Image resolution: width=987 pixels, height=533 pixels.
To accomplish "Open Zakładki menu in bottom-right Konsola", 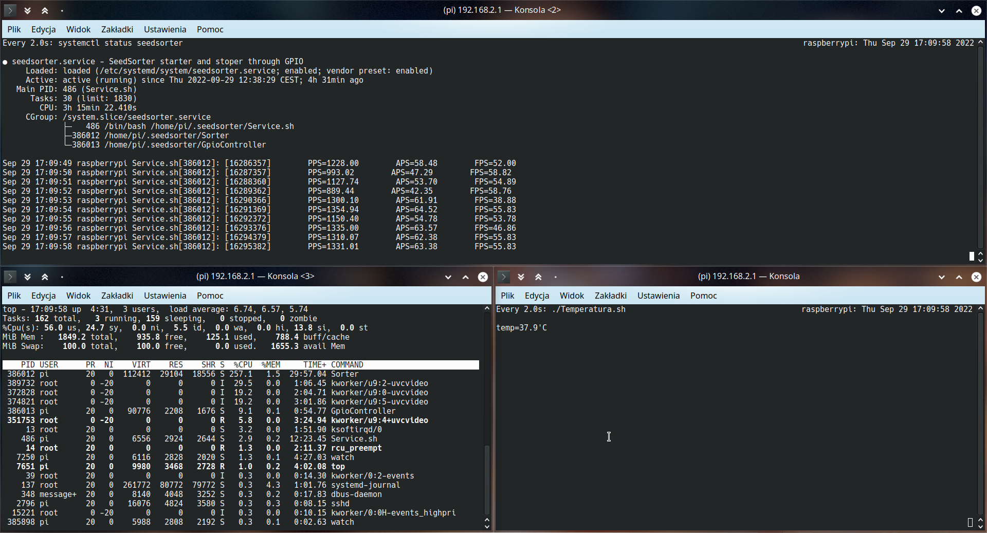I will click(611, 296).
